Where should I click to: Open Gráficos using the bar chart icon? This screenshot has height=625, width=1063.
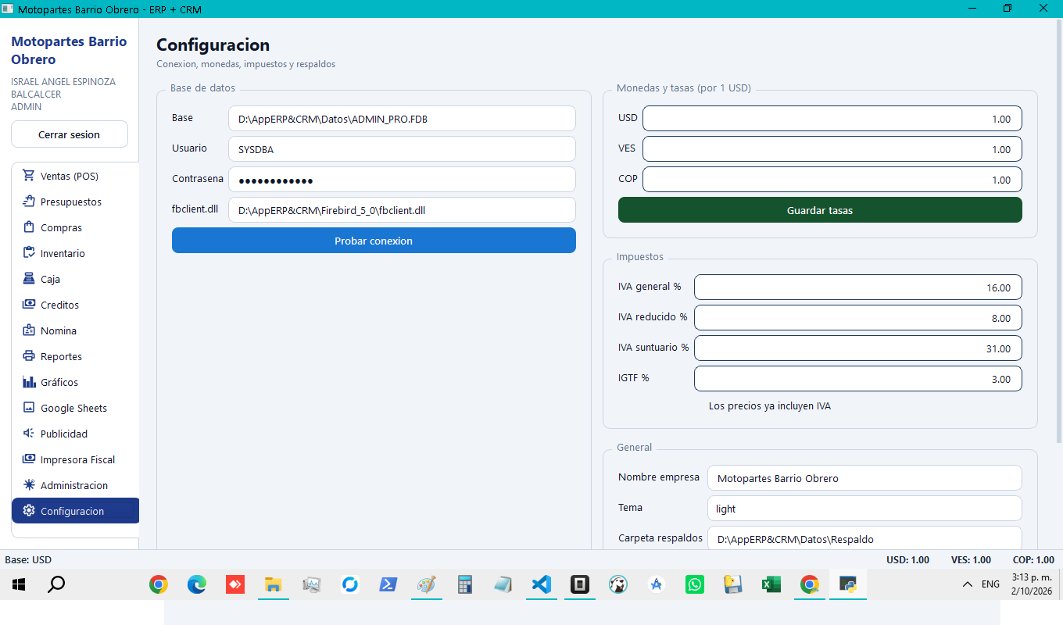point(29,382)
